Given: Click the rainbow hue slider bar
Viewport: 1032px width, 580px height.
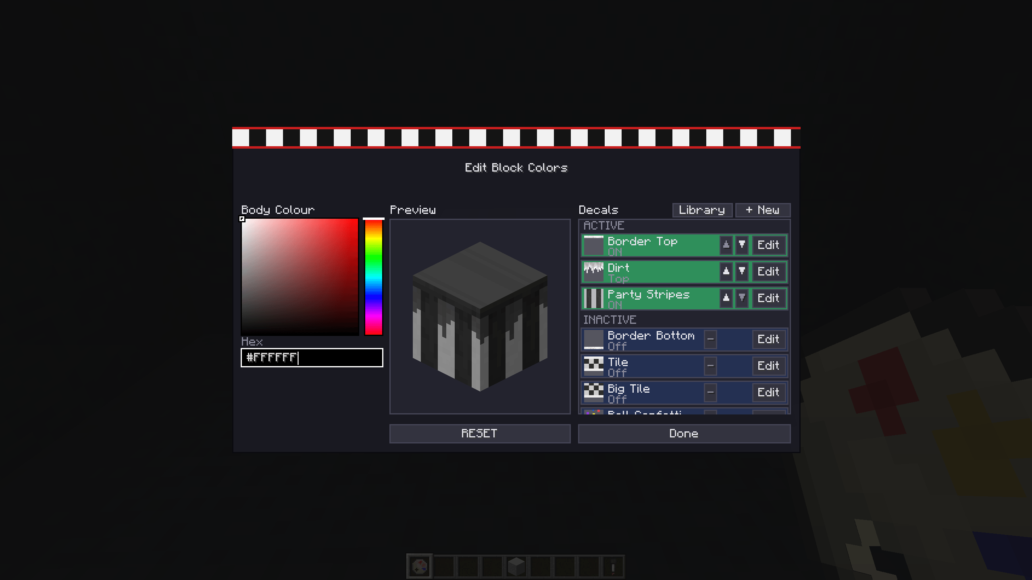Looking at the screenshot, I should (x=374, y=277).
